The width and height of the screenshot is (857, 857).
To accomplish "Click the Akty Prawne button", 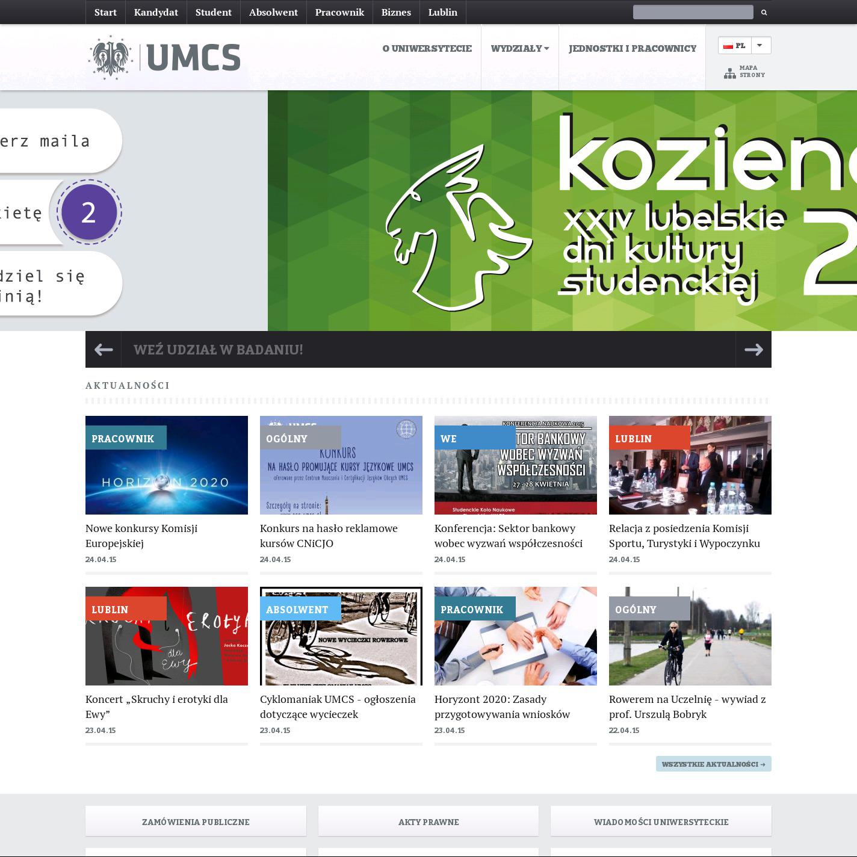I will pyautogui.click(x=428, y=821).
